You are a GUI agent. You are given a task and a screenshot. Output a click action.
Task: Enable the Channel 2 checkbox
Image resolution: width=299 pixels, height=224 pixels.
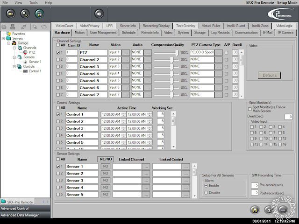pos(57,60)
